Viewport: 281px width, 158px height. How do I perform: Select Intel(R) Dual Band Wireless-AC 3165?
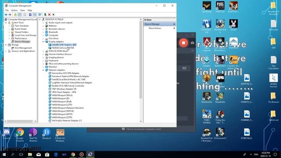click(x=68, y=79)
